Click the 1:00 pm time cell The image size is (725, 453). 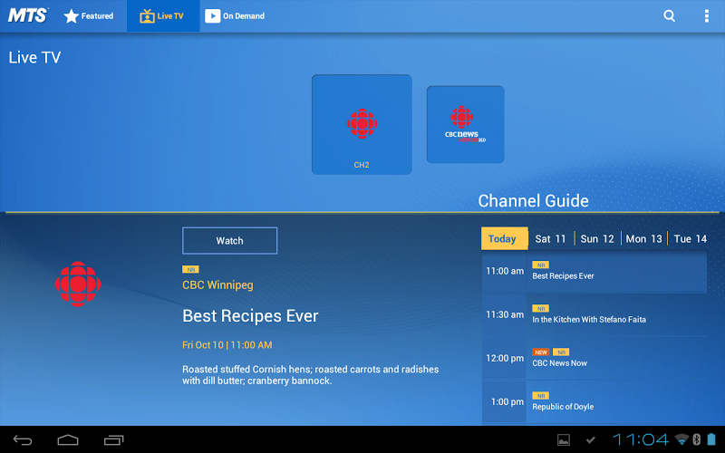pyautogui.click(x=505, y=401)
